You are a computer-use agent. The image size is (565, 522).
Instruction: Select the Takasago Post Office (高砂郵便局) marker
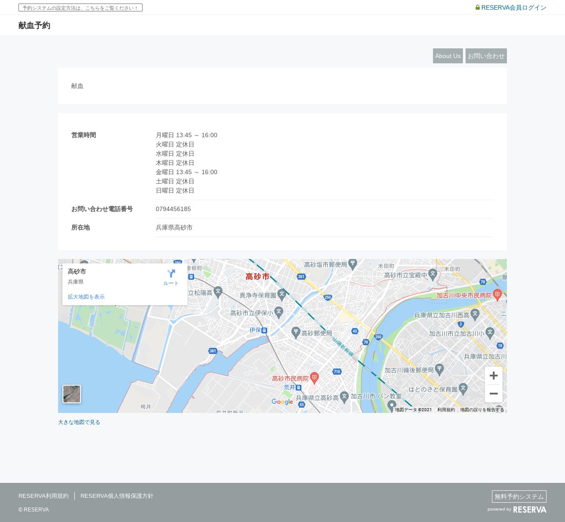[296, 332]
